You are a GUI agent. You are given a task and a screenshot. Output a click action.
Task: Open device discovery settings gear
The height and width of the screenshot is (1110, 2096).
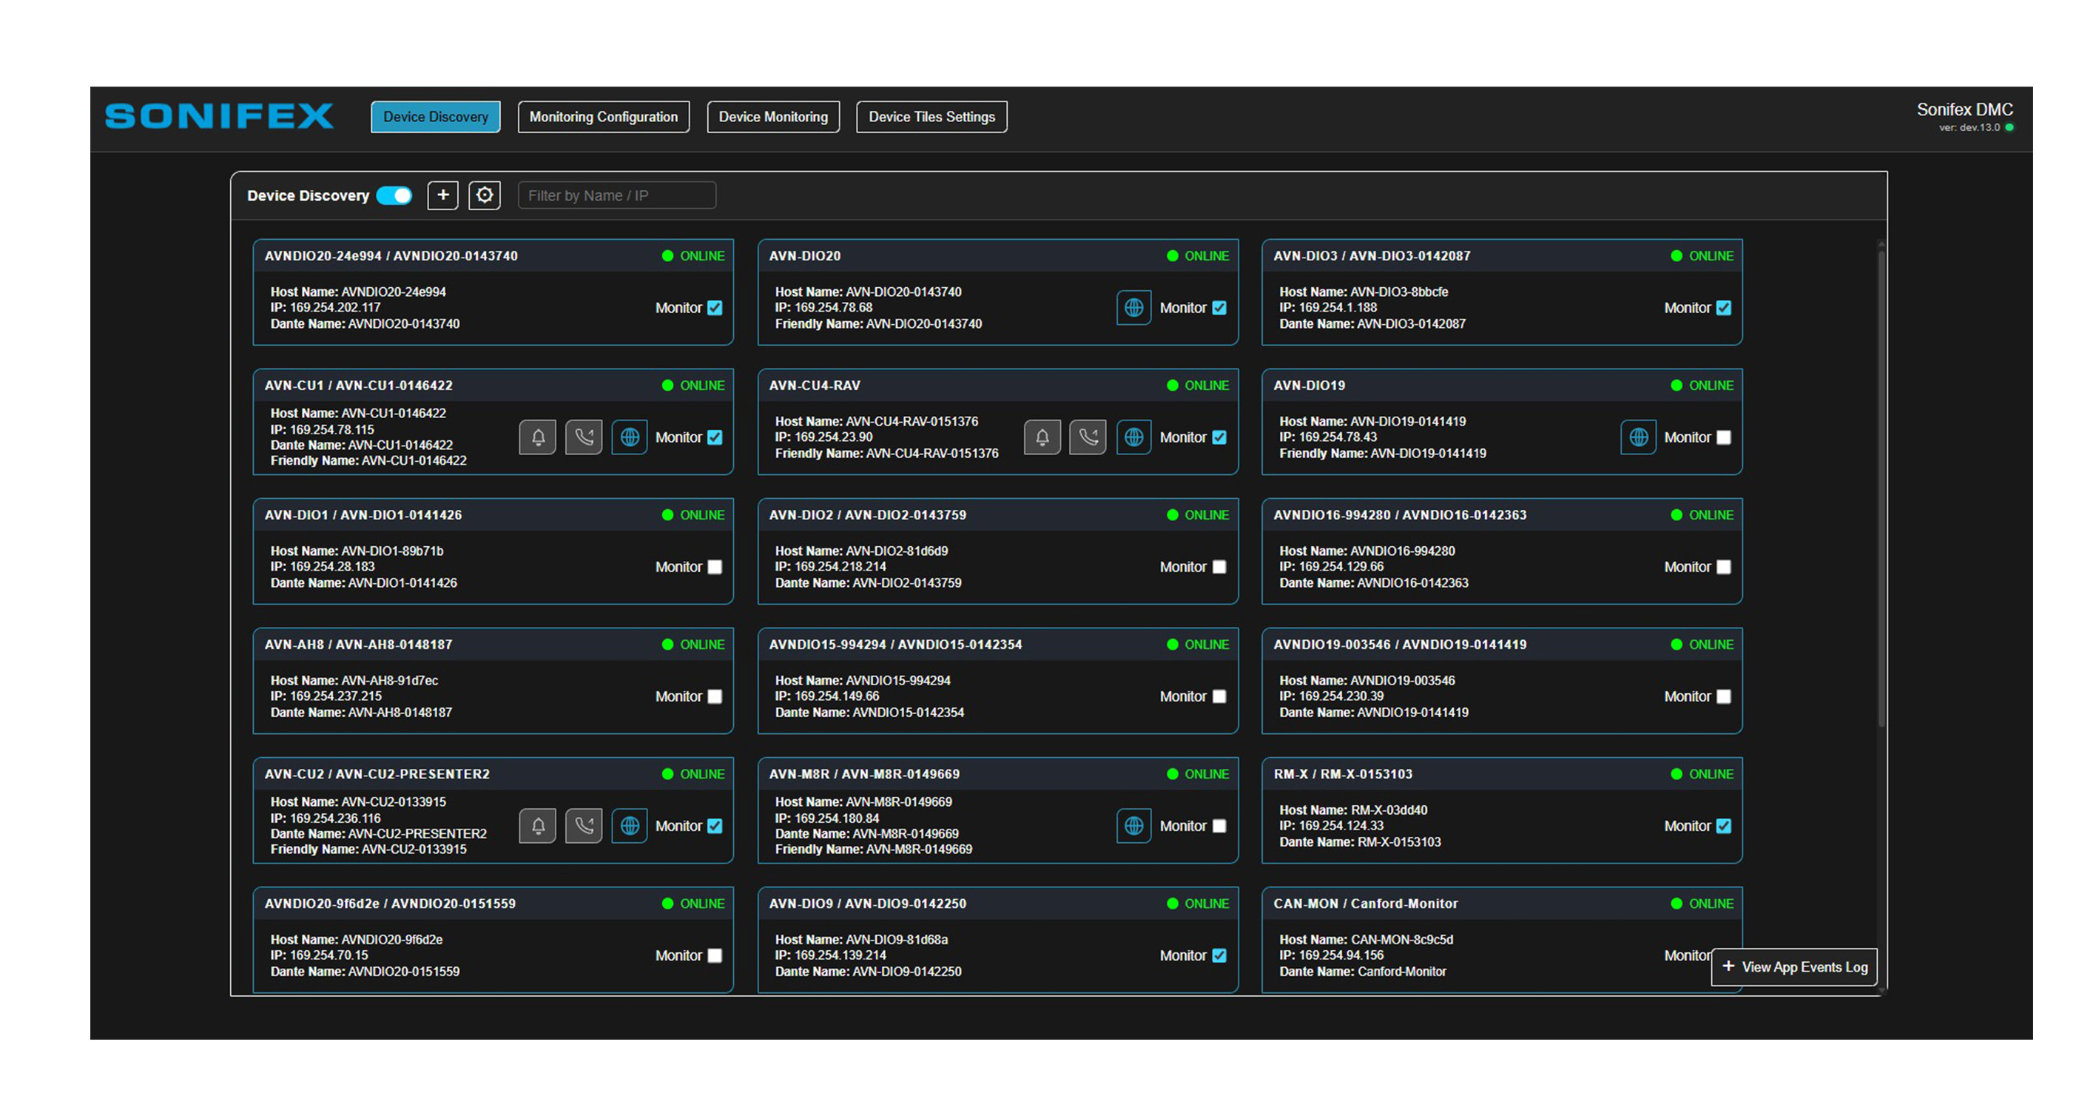point(484,195)
